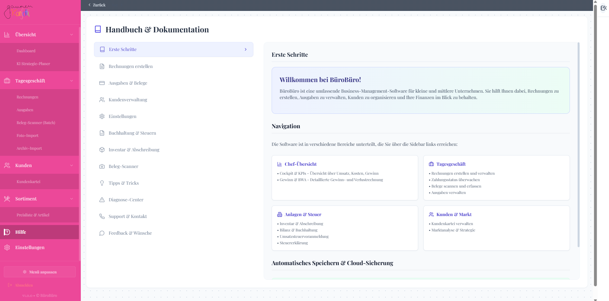Click the Abmelden logout link
The width and height of the screenshot is (609, 301).
(x=20, y=285)
